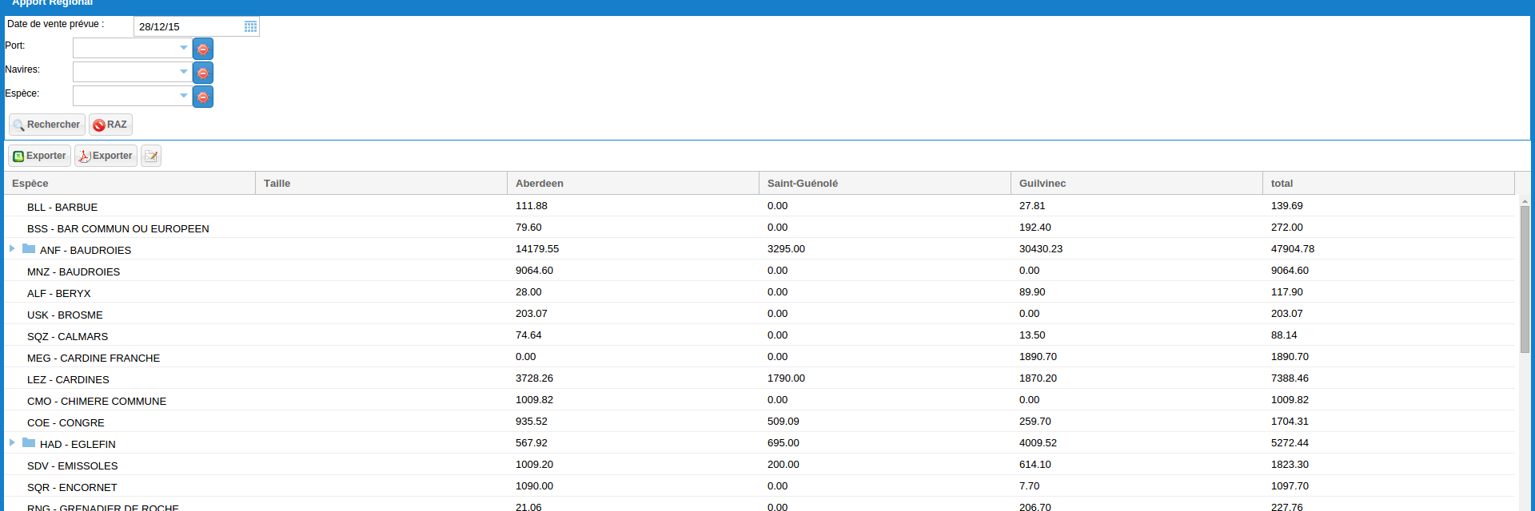The height and width of the screenshot is (511, 1535).
Task: Open the ANF - BAUDROIES folder icon
Action: tap(29, 248)
